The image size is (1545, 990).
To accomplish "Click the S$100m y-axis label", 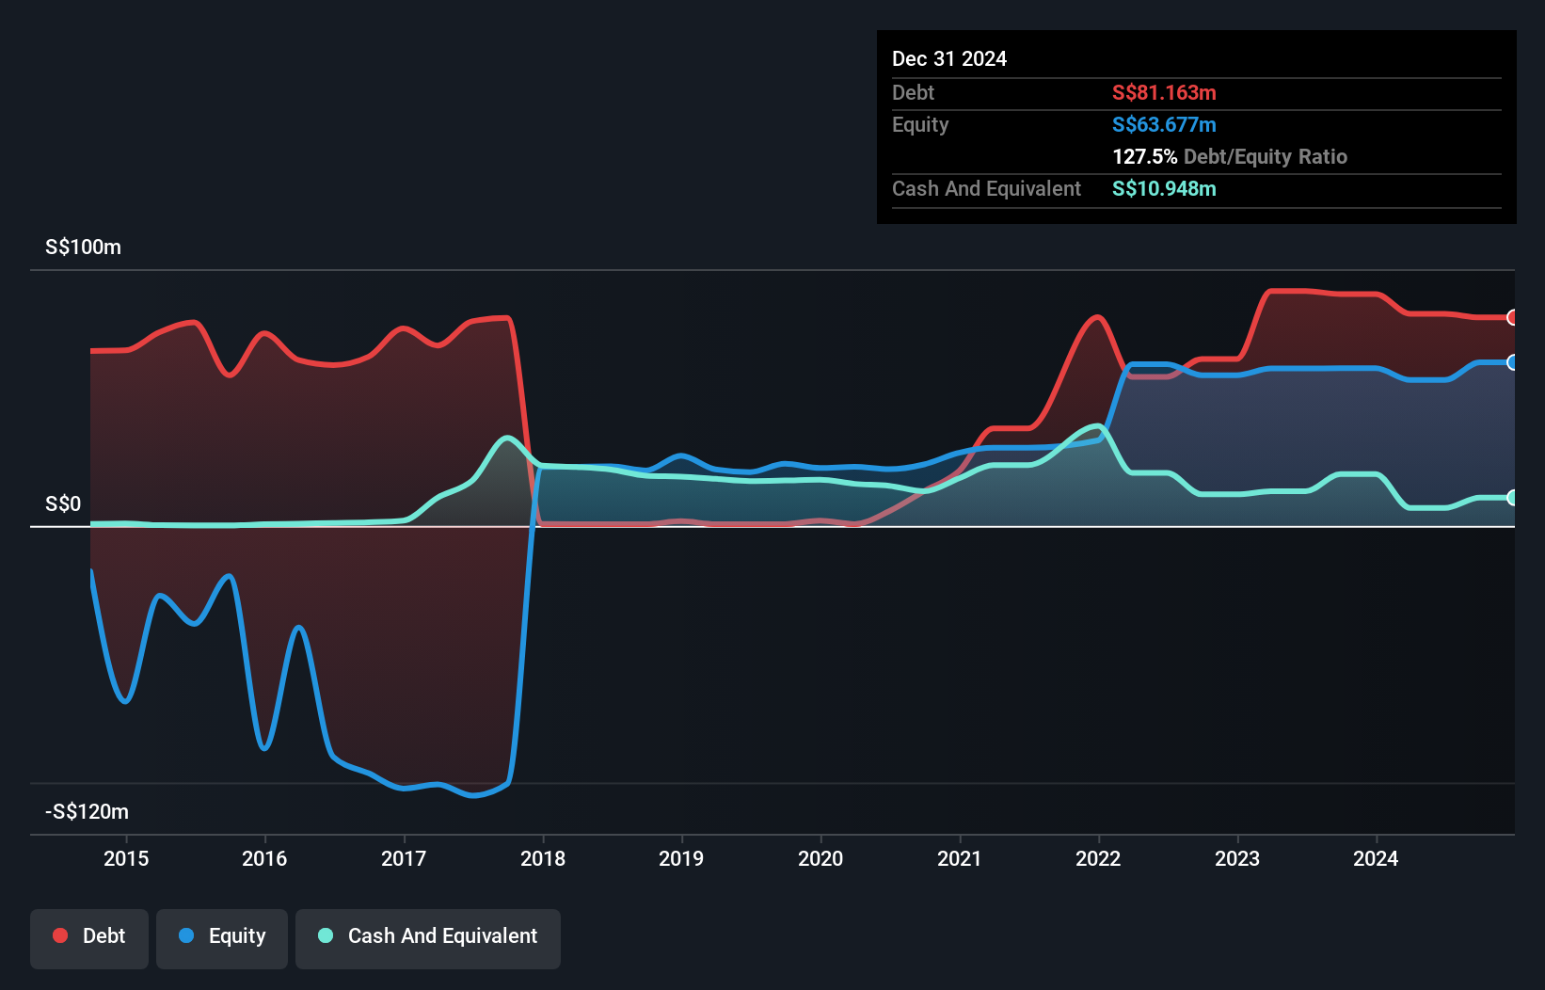I will click(x=83, y=247).
